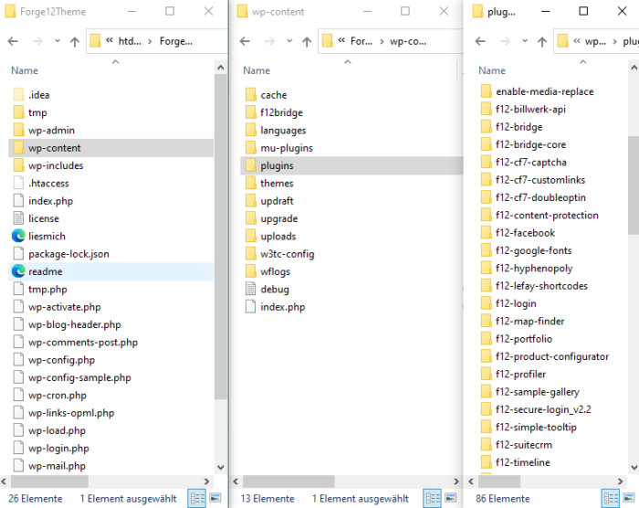The image size is (639, 508).
Task: Select the wp-config.php file icon
Action: pyautogui.click(x=18, y=359)
